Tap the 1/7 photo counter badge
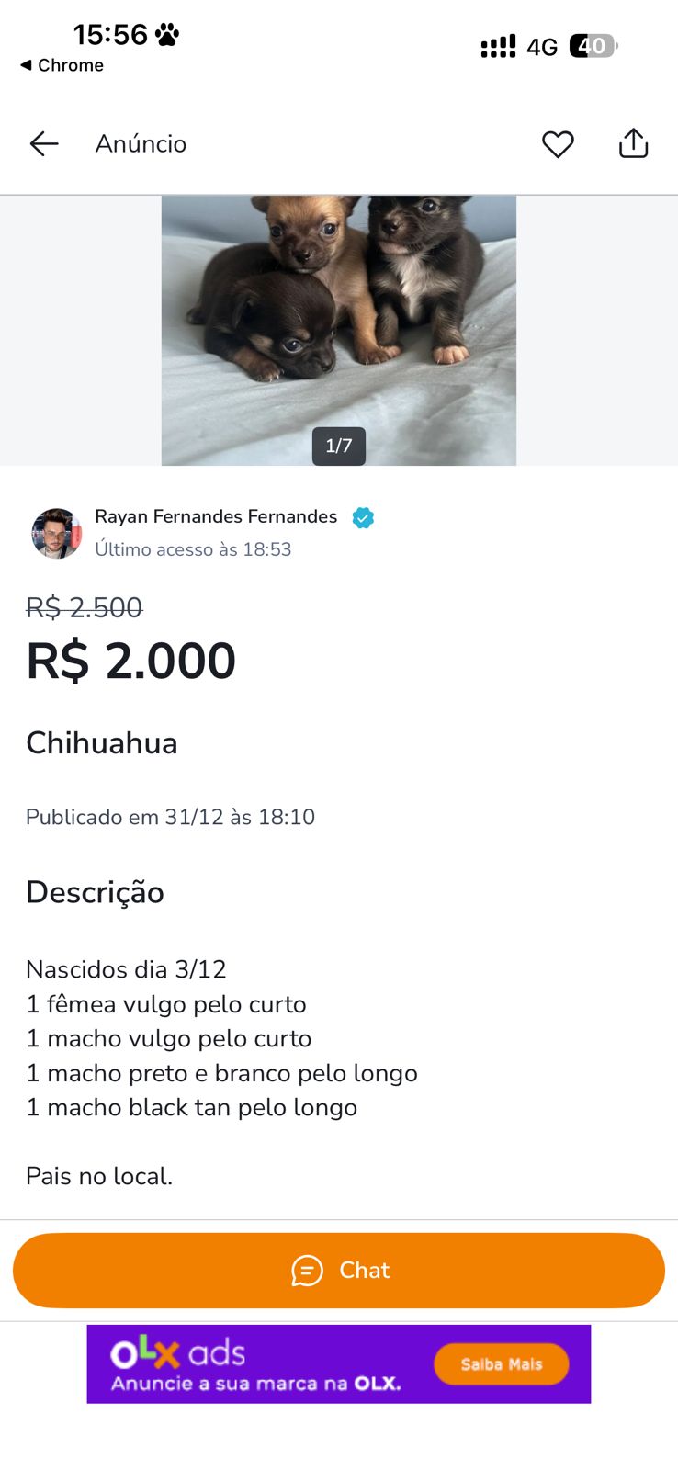The width and height of the screenshot is (678, 1470). 339,447
